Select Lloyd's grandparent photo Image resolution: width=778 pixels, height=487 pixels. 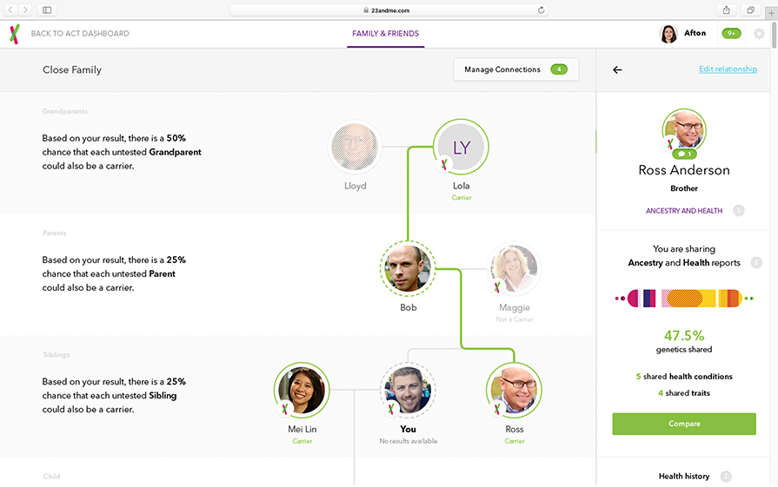pyautogui.click(x=355, y=147)
